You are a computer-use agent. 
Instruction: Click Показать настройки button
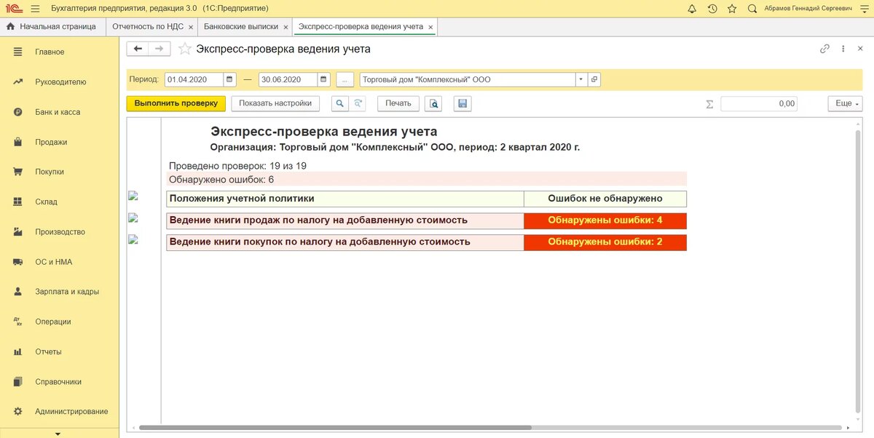pyautogui.click(x=275, y=103)
